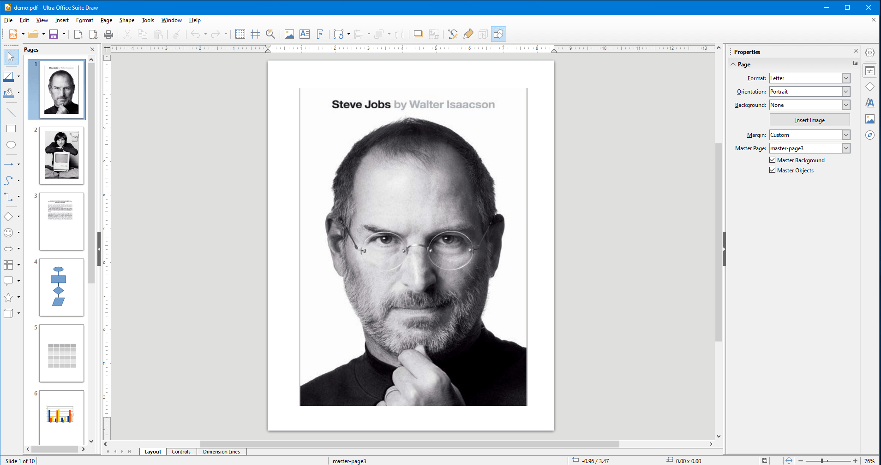Select page 4 flowchart thumbnail
The height and width of the screenshot is (465, 881).
(x=61, y=288)
